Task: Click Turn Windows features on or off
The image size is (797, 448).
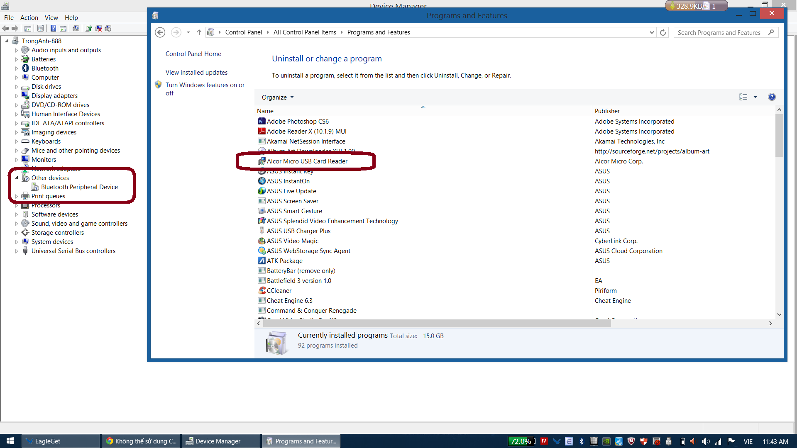Action: (205, 89)
